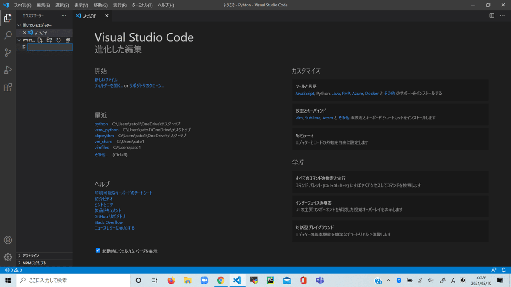The image size is (511, 287).
Task: Click the New File icon in explorer
Action: [40, 40]
